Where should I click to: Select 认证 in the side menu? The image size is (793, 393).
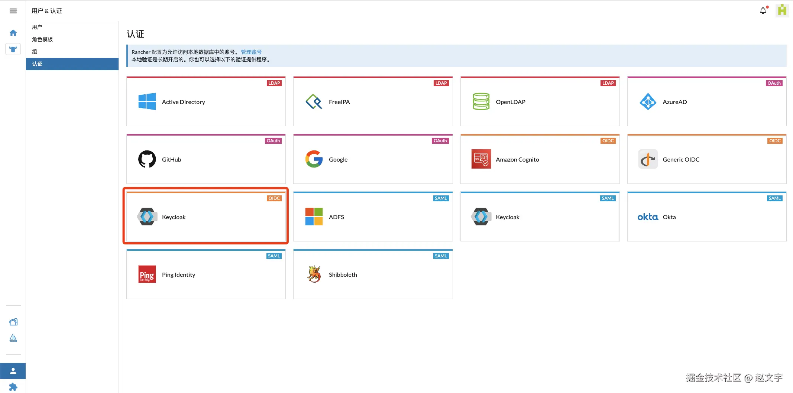[72, 64]
